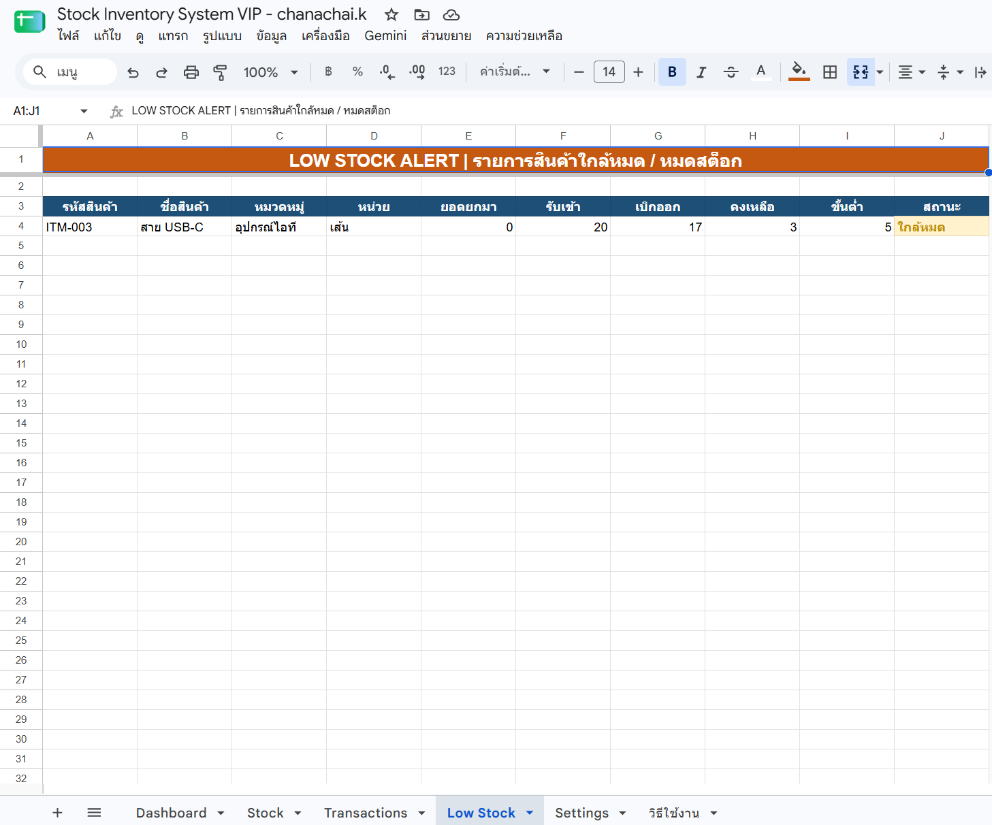The height and width of the screenshot is (825, 992).
Task: Increase decimal places icon
Action: point(417,71)
